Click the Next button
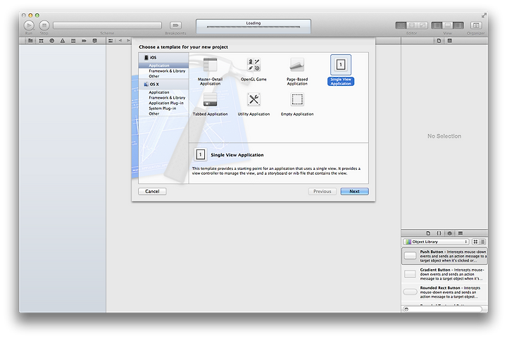Viewport: 507px width, 339px height. (354, 192)
